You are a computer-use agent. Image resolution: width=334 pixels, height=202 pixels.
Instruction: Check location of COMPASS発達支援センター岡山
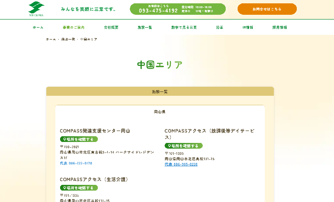[x=79, y=139]
